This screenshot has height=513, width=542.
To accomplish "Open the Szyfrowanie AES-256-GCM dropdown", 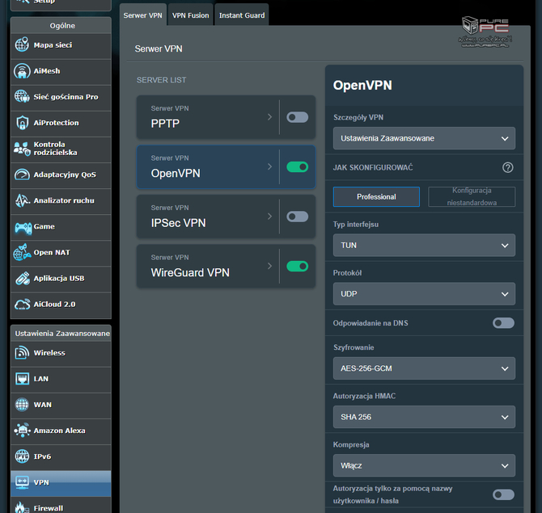I will point(424,368).
